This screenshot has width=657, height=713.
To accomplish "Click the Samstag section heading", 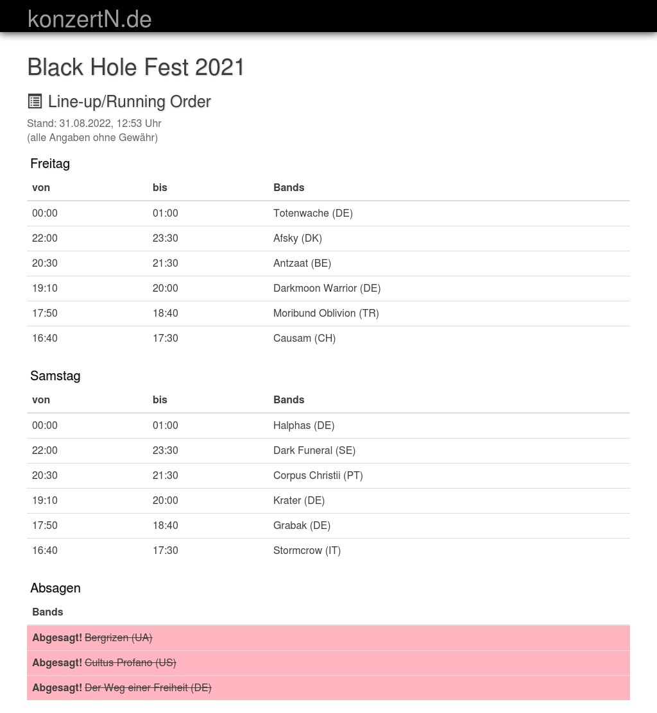I will tap(55, 376).
